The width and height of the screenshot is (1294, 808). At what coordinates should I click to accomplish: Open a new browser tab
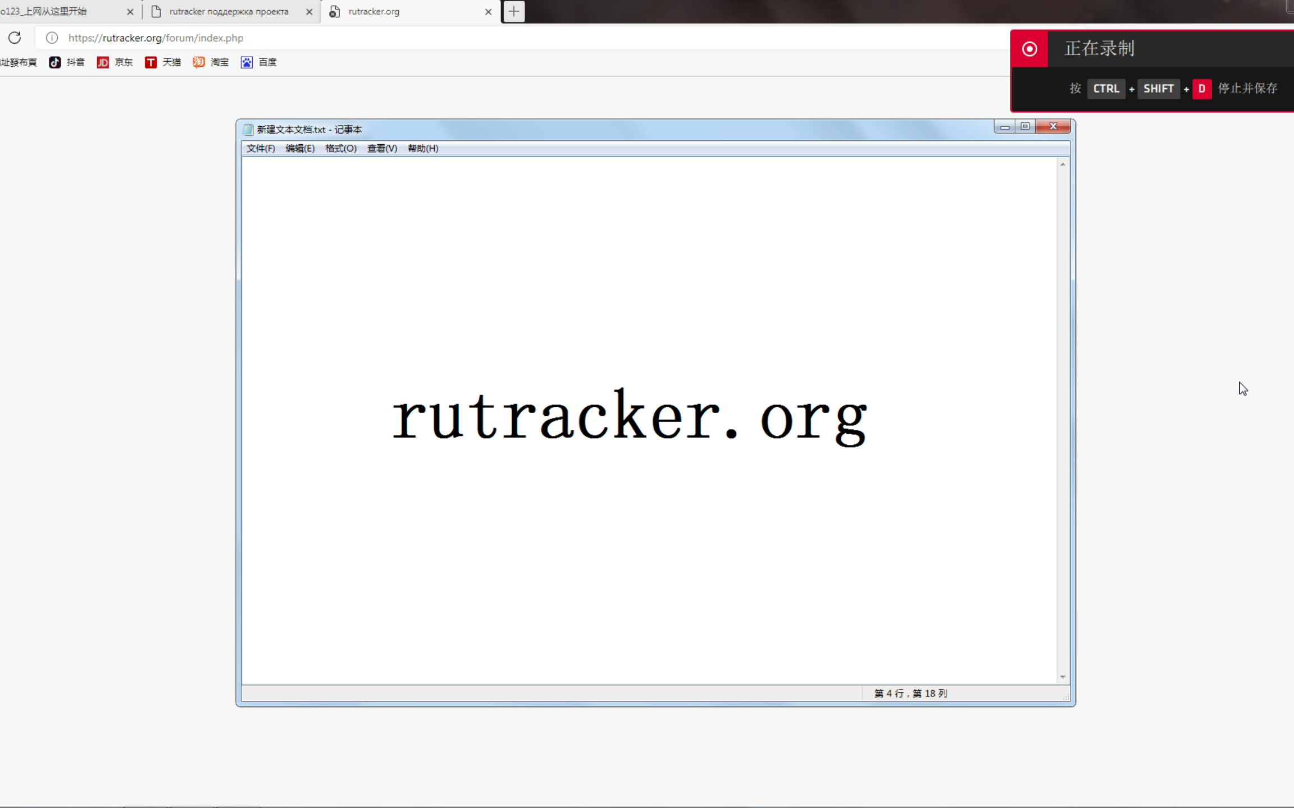pyautogui.click(x=513, y=11)
